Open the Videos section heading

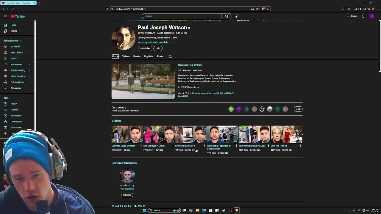click(116, 121)
